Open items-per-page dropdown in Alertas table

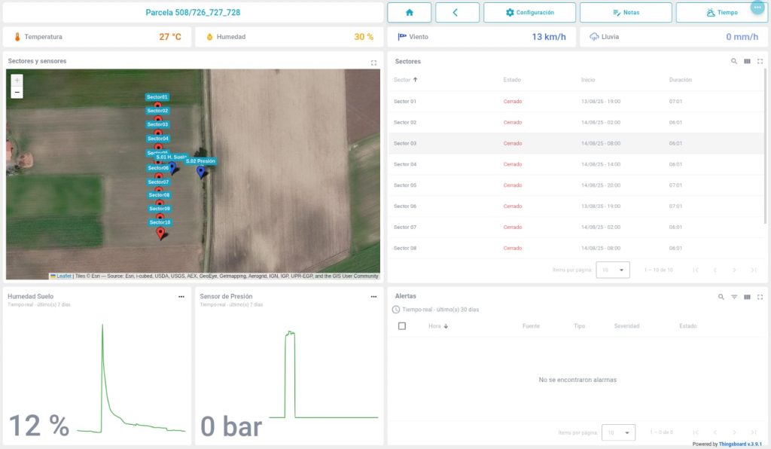pyautogui.click(x=618, y=432)
